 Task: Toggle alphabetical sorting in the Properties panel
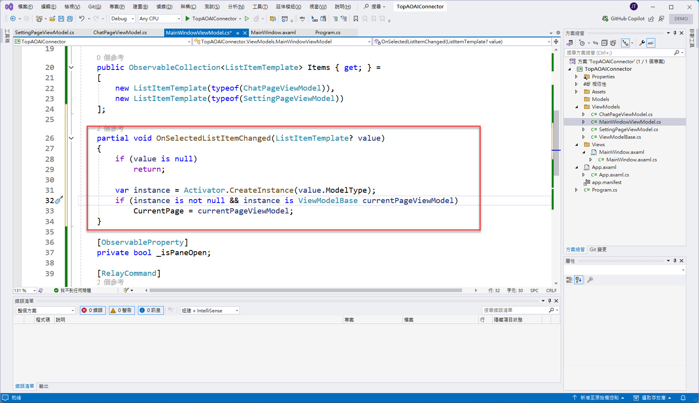(x=579, y=280)
